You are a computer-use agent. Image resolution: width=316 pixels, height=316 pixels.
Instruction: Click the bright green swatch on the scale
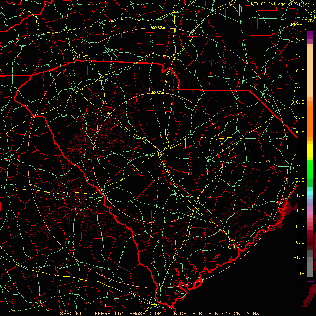[x=310, y=170]
